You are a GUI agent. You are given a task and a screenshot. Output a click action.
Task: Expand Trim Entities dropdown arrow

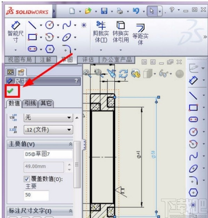[101, 50]
